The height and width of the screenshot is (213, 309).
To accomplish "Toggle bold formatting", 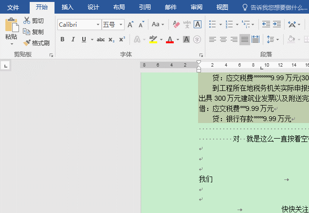I will click(x=62, y=39).
